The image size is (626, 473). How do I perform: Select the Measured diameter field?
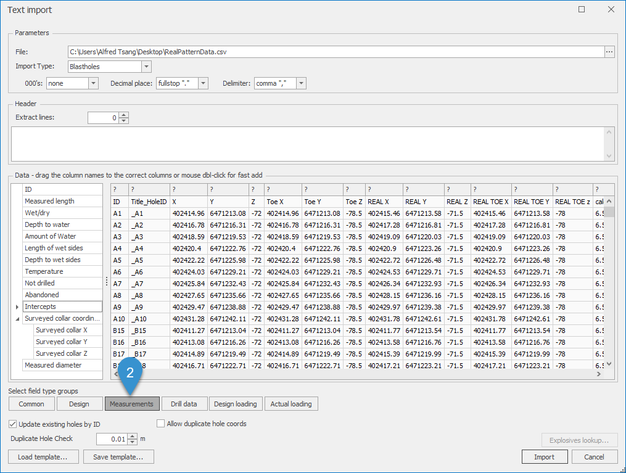coord(62,365)
